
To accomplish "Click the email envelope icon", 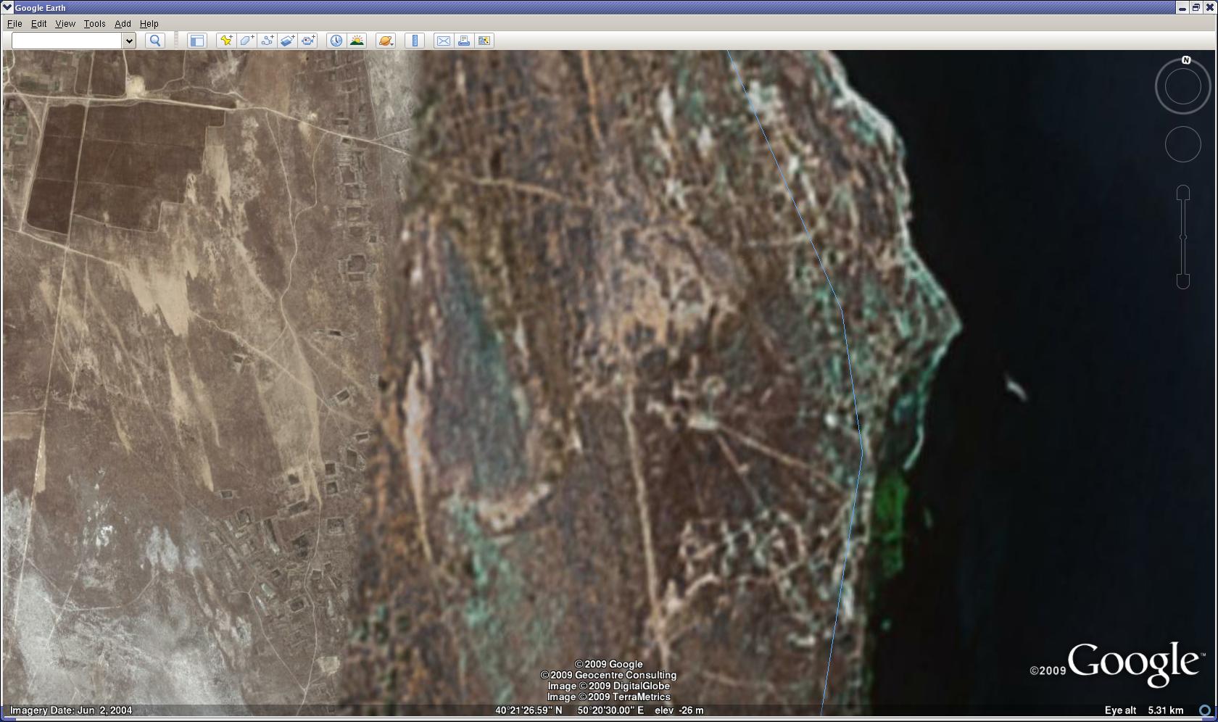I will (x=443, y=41).
